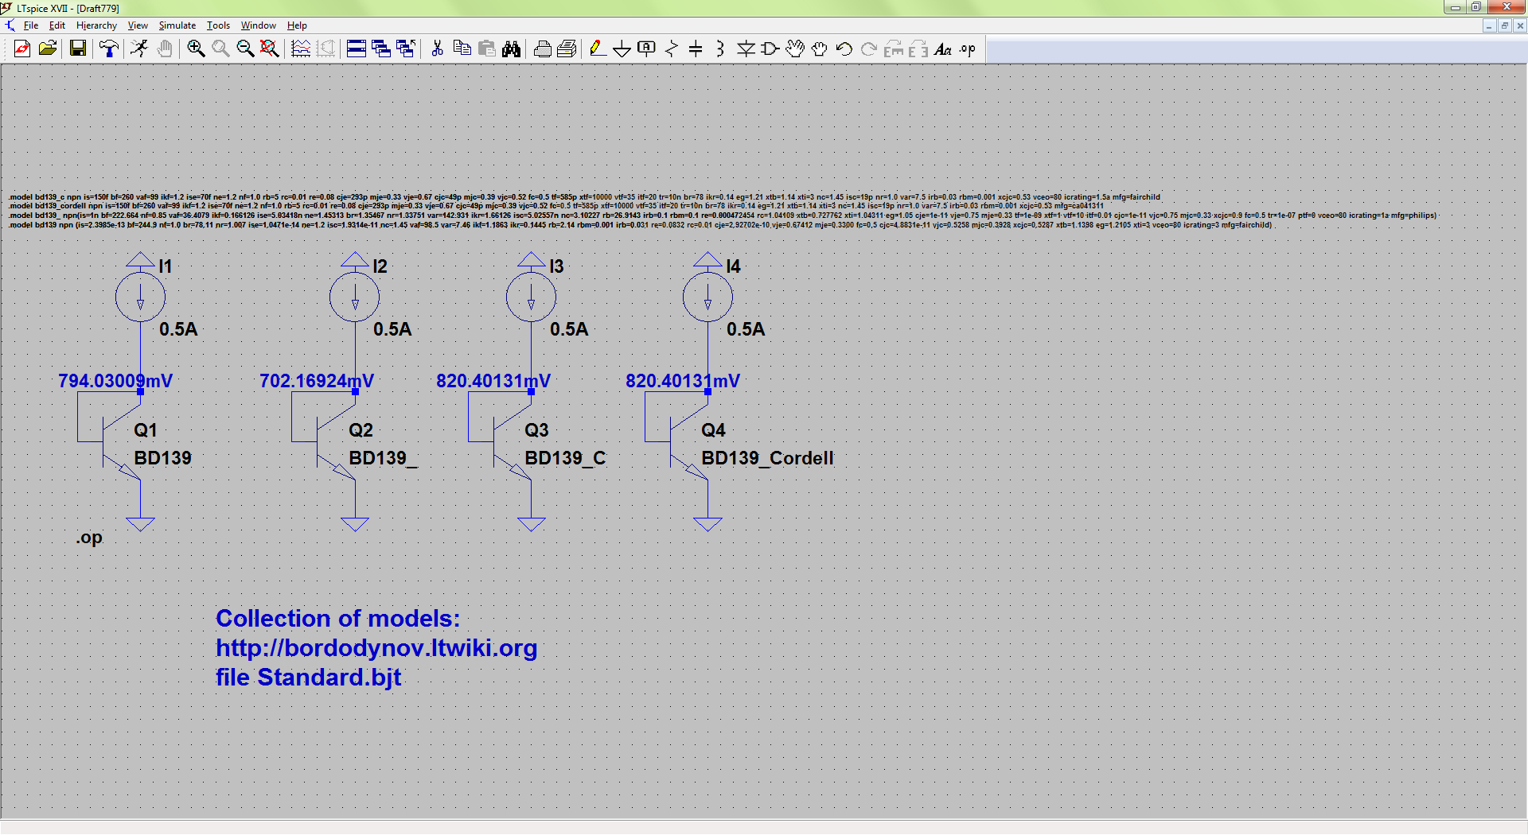Viewport: 1528px width, 835px height.
Task: Select transistor Q4 symbol
Action: 688,442
